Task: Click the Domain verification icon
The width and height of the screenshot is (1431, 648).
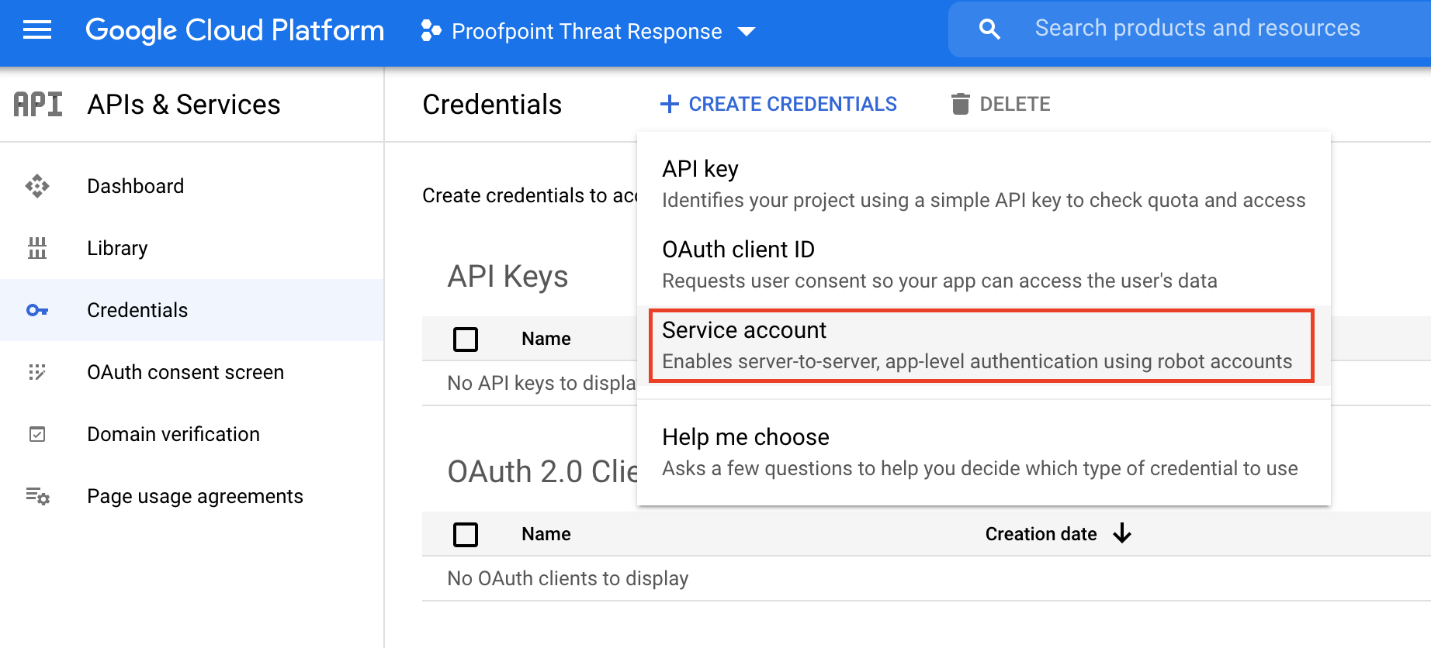Action: click(x=37, y=434)
